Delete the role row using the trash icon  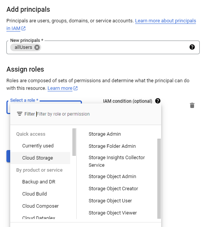(192, 105)
